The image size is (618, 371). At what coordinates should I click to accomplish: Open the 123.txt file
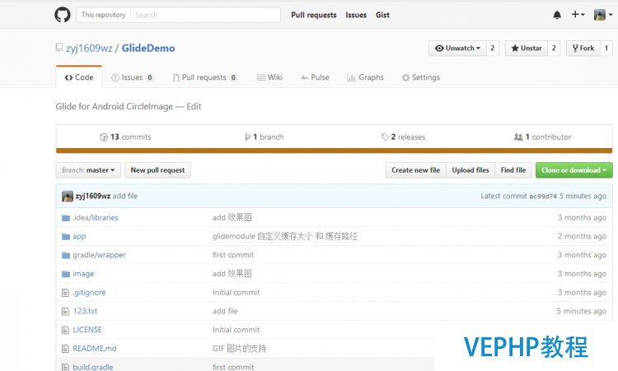click(x=85, y=311)
